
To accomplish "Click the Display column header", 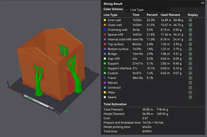I will (193, 15).
